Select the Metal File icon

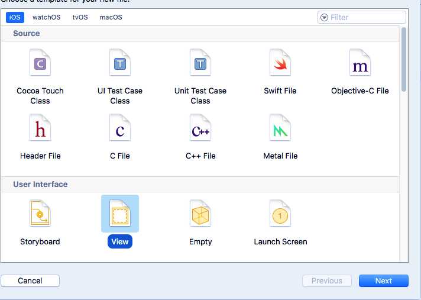(280, 128)
